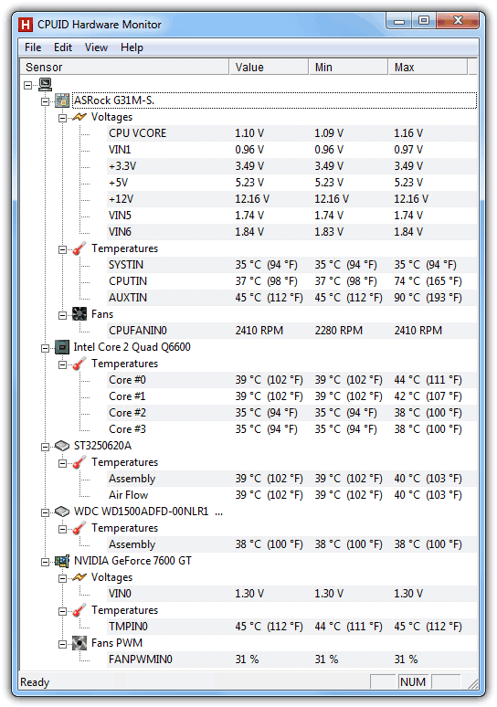Click the thermometer icon under Intel Core 2 Quad

(x=79, y=364)
